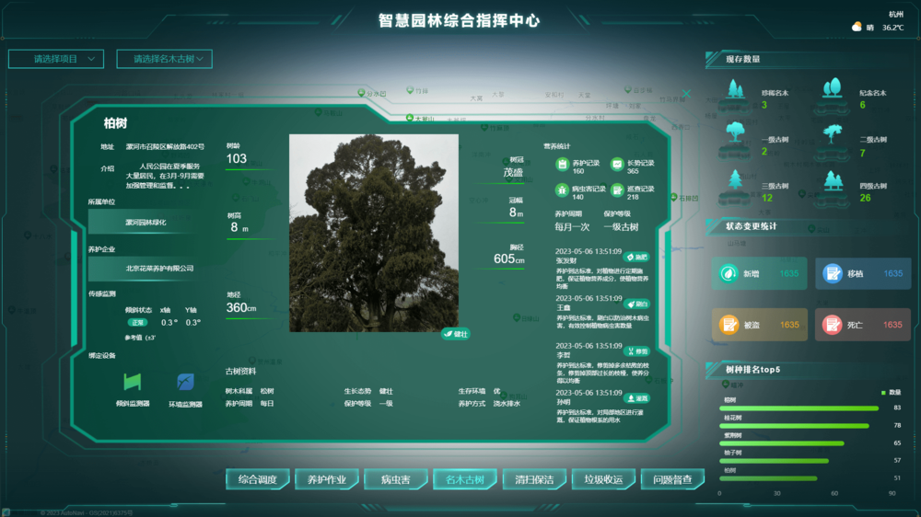Click the 死亡 red document icon
This screenshot has width=921, height=517.
833,325
